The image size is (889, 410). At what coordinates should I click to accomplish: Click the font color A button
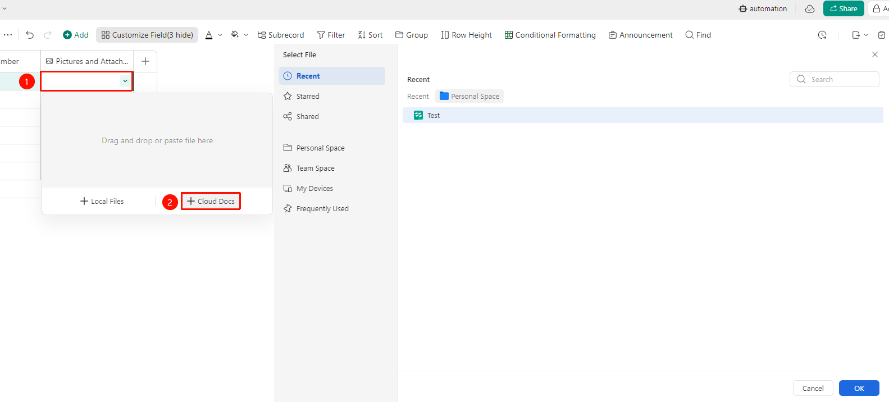(209, 35)
